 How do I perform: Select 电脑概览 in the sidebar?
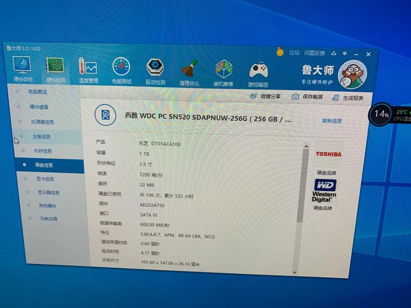pyautogui.click(x=38, y=92)
